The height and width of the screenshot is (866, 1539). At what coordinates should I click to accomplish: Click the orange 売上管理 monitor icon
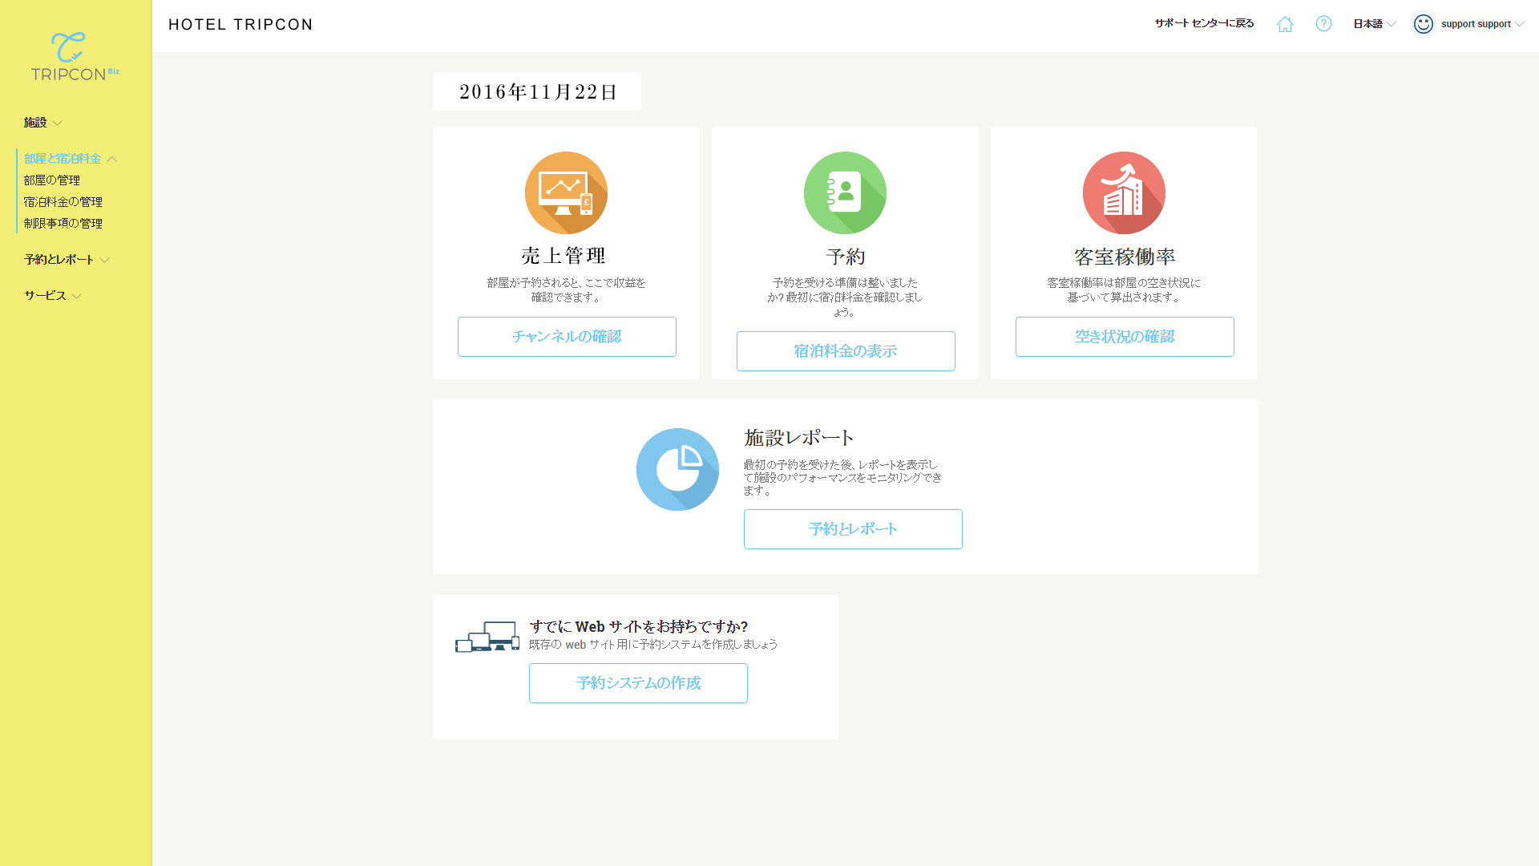point(566,192)
